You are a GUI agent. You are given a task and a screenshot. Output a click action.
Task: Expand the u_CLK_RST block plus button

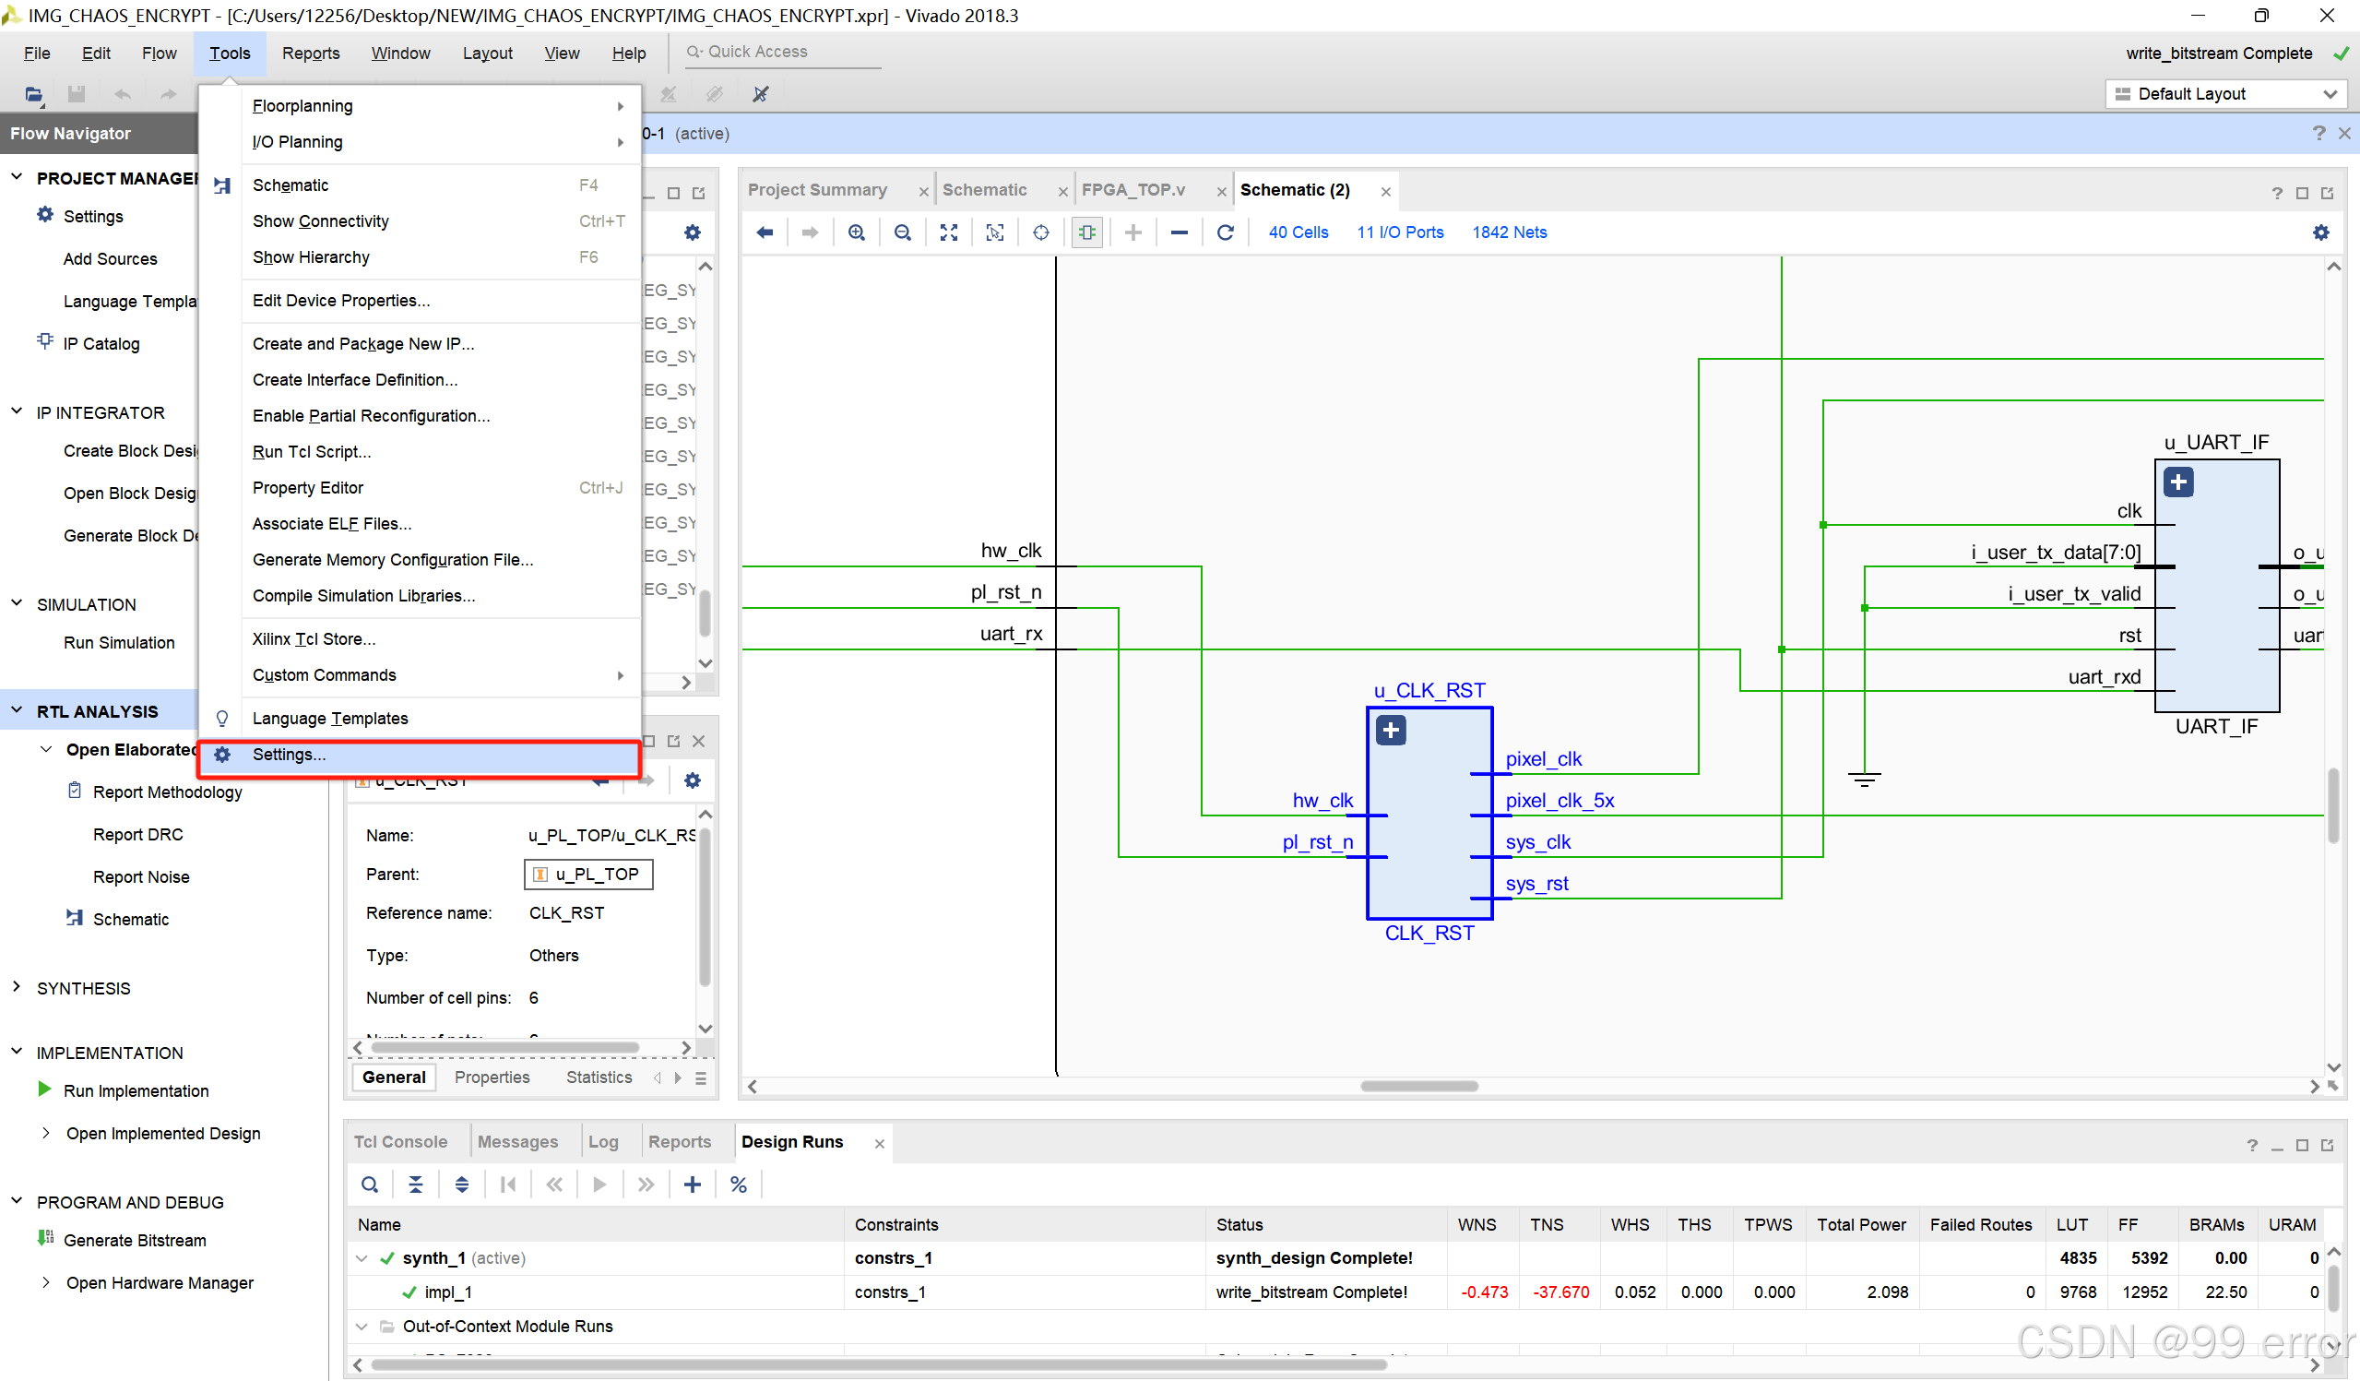pyautogui.click(x=1391, y=730)
